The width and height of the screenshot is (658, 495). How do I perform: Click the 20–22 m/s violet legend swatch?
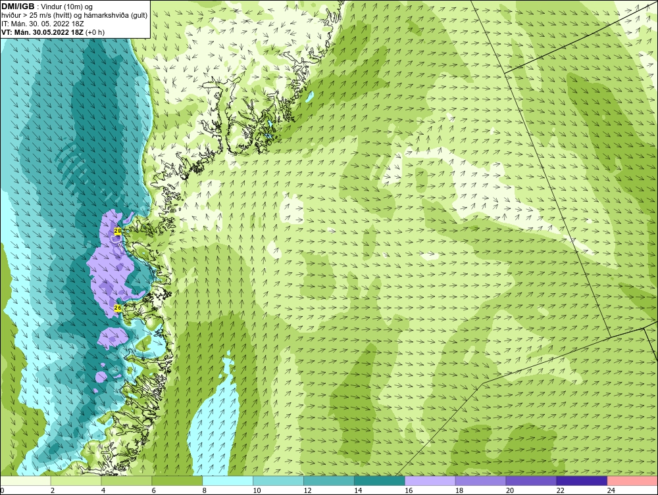(531, 481)
